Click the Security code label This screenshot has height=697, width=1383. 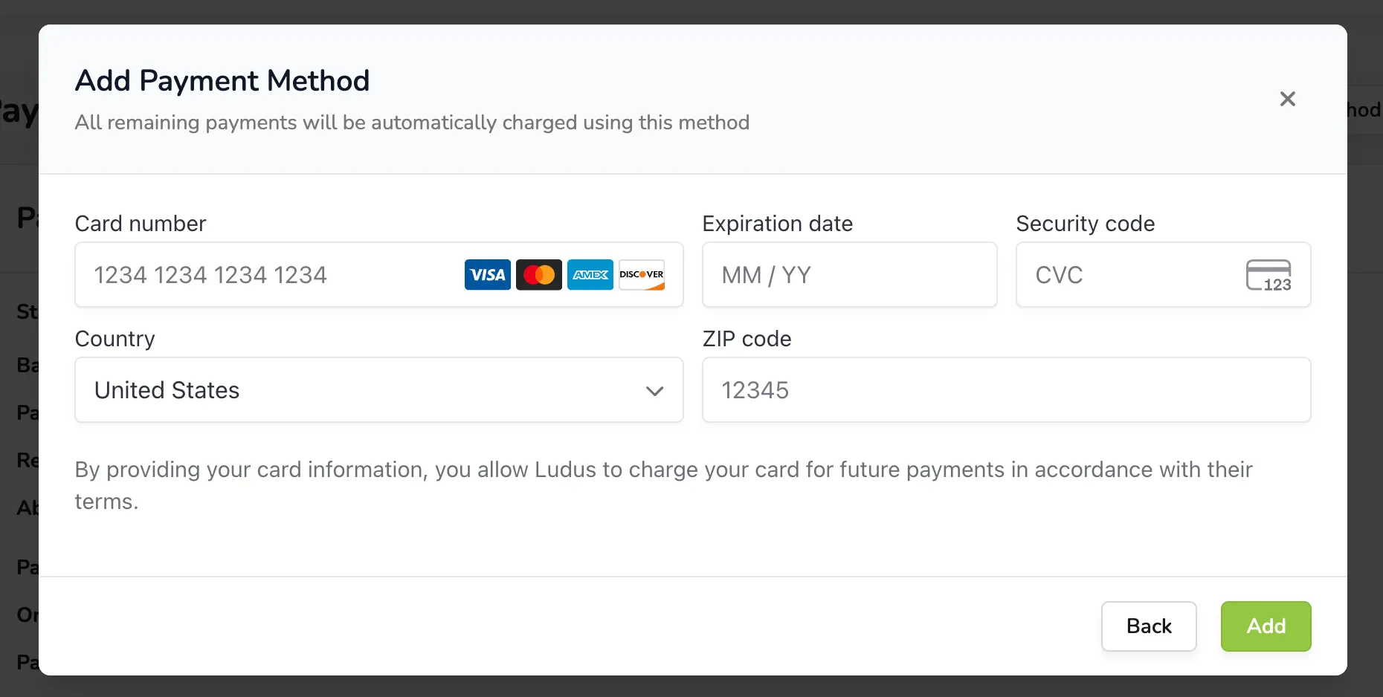1086,224
